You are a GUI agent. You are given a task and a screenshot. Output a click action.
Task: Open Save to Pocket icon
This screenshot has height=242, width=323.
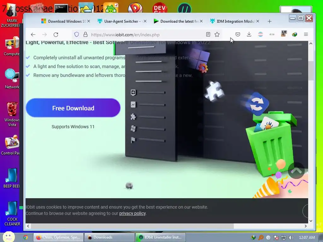(238, 34)
